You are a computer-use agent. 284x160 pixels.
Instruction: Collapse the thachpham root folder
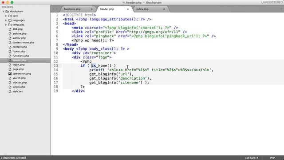4,12
